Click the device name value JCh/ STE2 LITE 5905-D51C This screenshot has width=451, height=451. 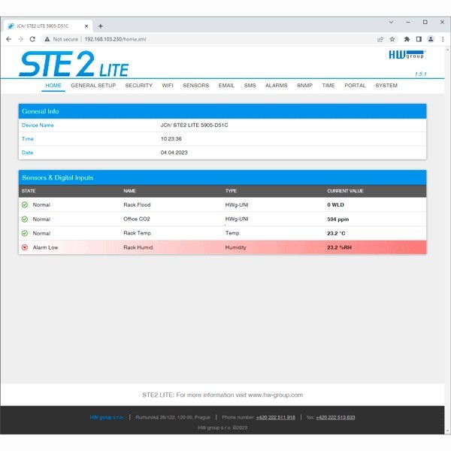tap(194, 125)
